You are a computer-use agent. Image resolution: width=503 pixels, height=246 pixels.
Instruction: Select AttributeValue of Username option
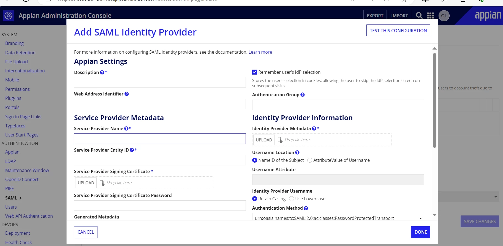pyautogui.click(x=310, y=160)
